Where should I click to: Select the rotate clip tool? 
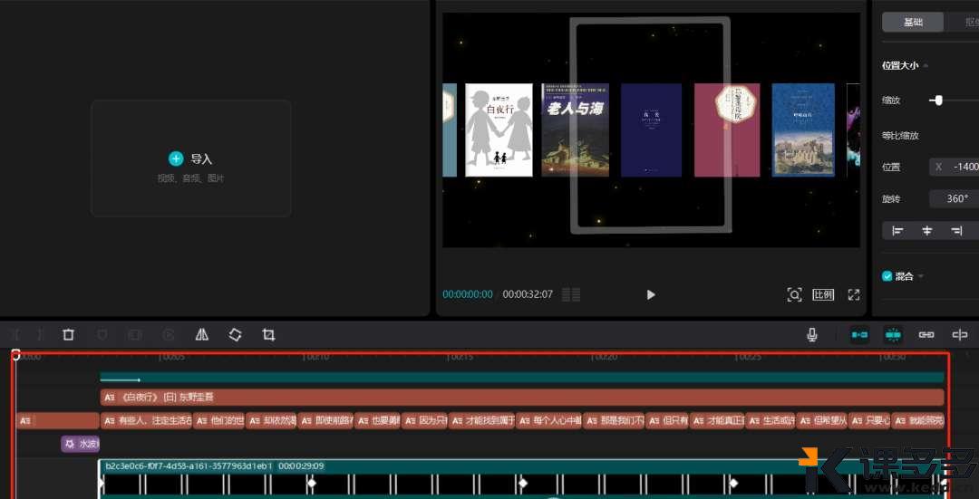(x=235, y=335)
